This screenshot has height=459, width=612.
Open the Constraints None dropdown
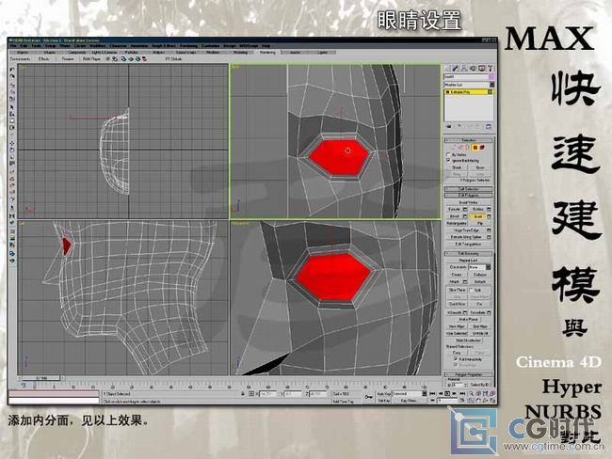479,267
